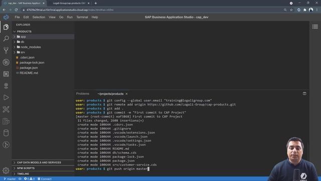The width and height of the screenshot is (321, 181).
Task: Click the browser zoom magnifier icon
Action: 285,10
